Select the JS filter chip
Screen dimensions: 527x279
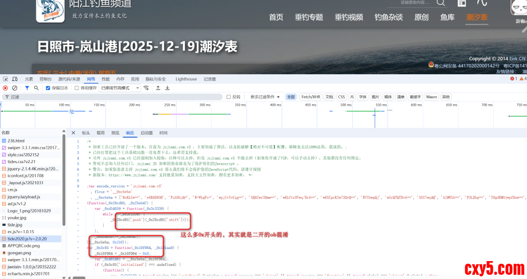352,97
